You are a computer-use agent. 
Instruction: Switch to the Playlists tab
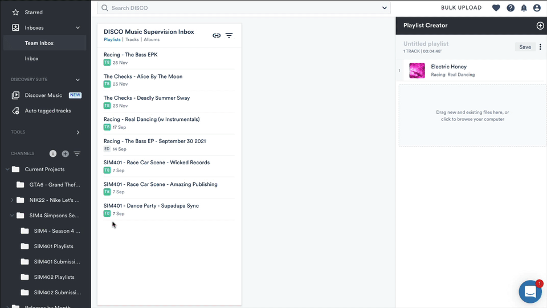[x=112, y=39]
